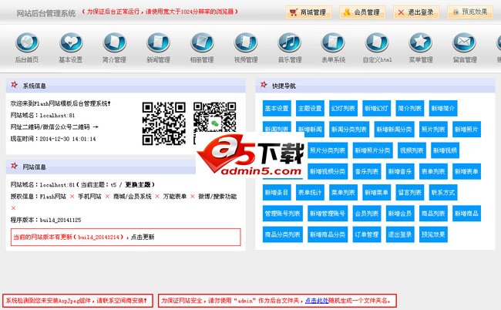
Task: Open 会员列表 quick nav tile
Action: pos(367,214)
